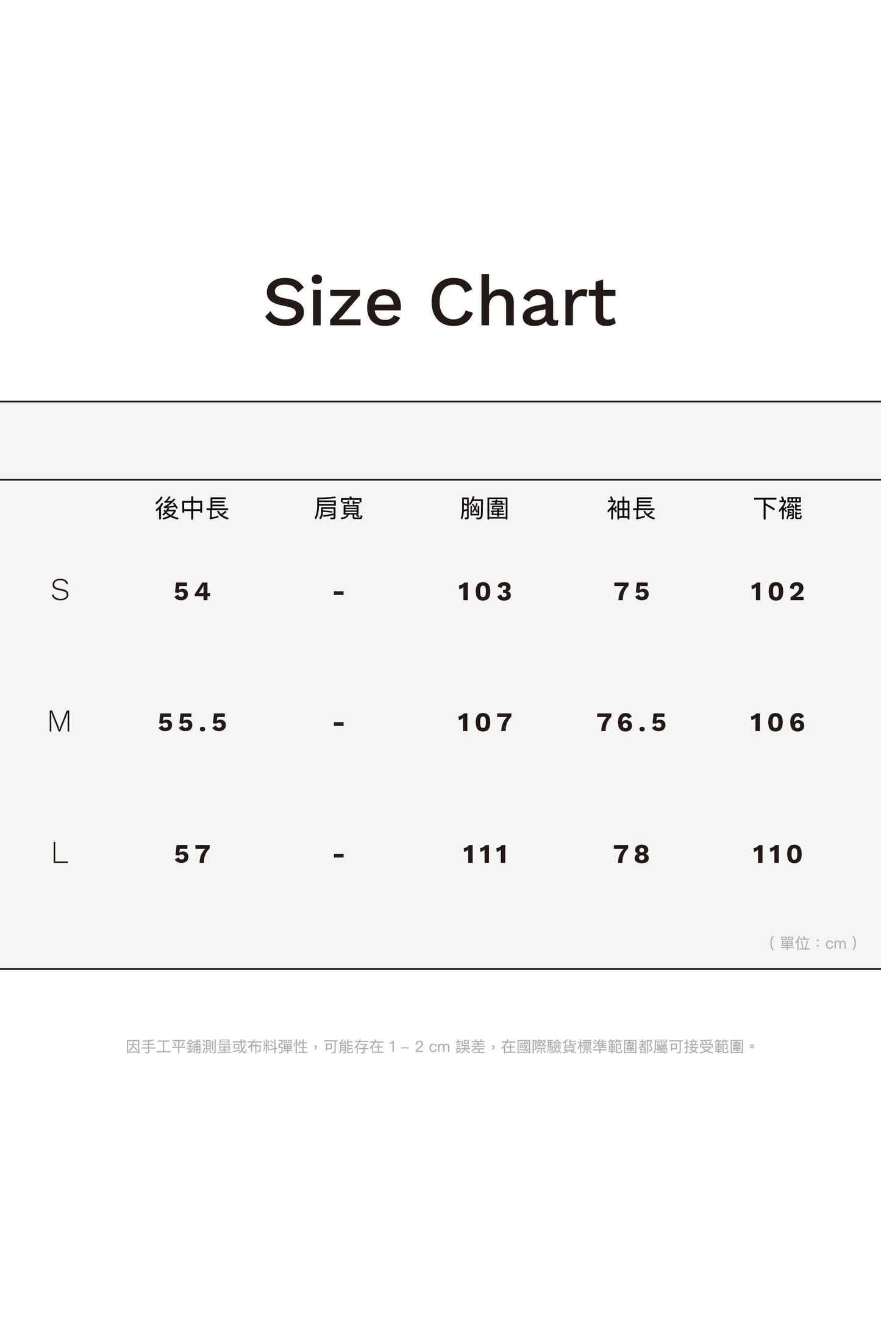This screenshot has width=881, height=1322.
Task: Select the 76.5 sleeve length value
Action: tap(632, 723)
